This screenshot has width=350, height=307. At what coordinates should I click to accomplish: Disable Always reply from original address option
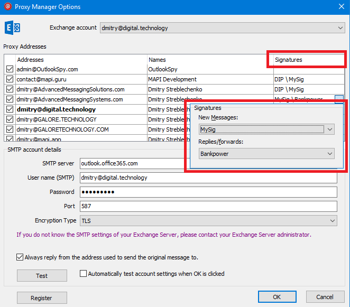[x=20, y=257]
